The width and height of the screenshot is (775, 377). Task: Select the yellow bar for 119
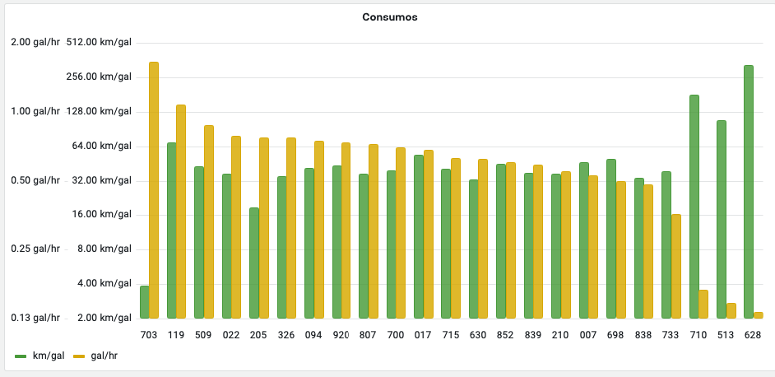(x=181, y=211)
